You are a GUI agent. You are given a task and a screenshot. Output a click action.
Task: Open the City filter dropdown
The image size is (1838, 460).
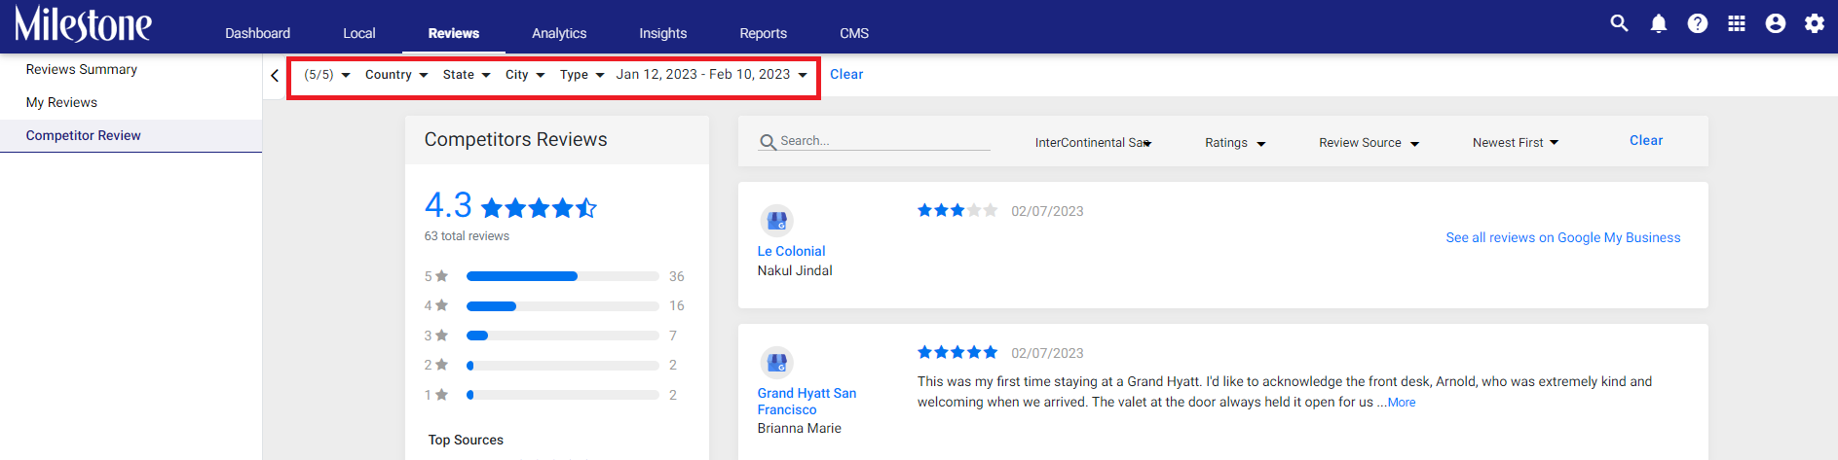pos(525,75)
